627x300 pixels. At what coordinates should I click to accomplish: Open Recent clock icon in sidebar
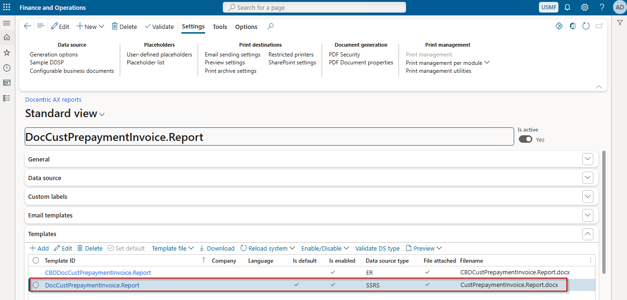point(7,68)
